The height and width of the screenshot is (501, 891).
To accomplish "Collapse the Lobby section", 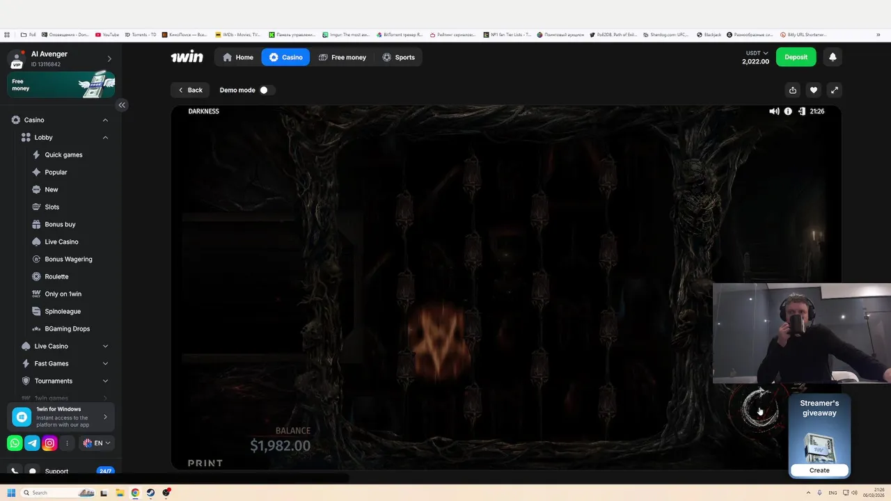I will pyautogui.click(x=105, y=137).
